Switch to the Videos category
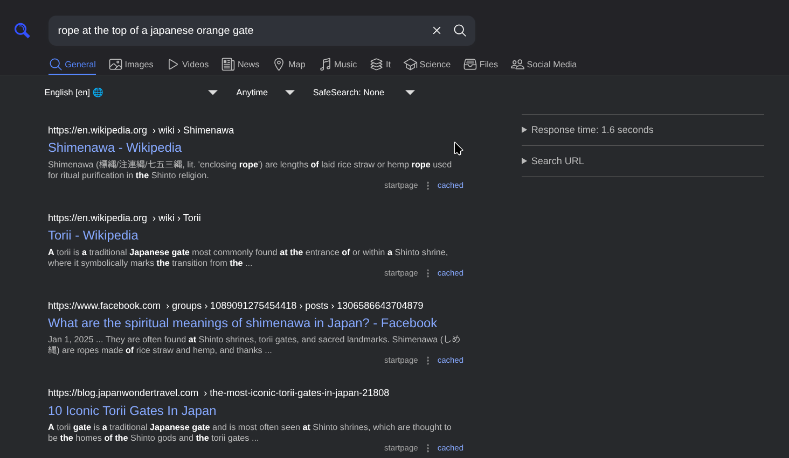Screen dimensions: 789x458 tap(188, 65)
